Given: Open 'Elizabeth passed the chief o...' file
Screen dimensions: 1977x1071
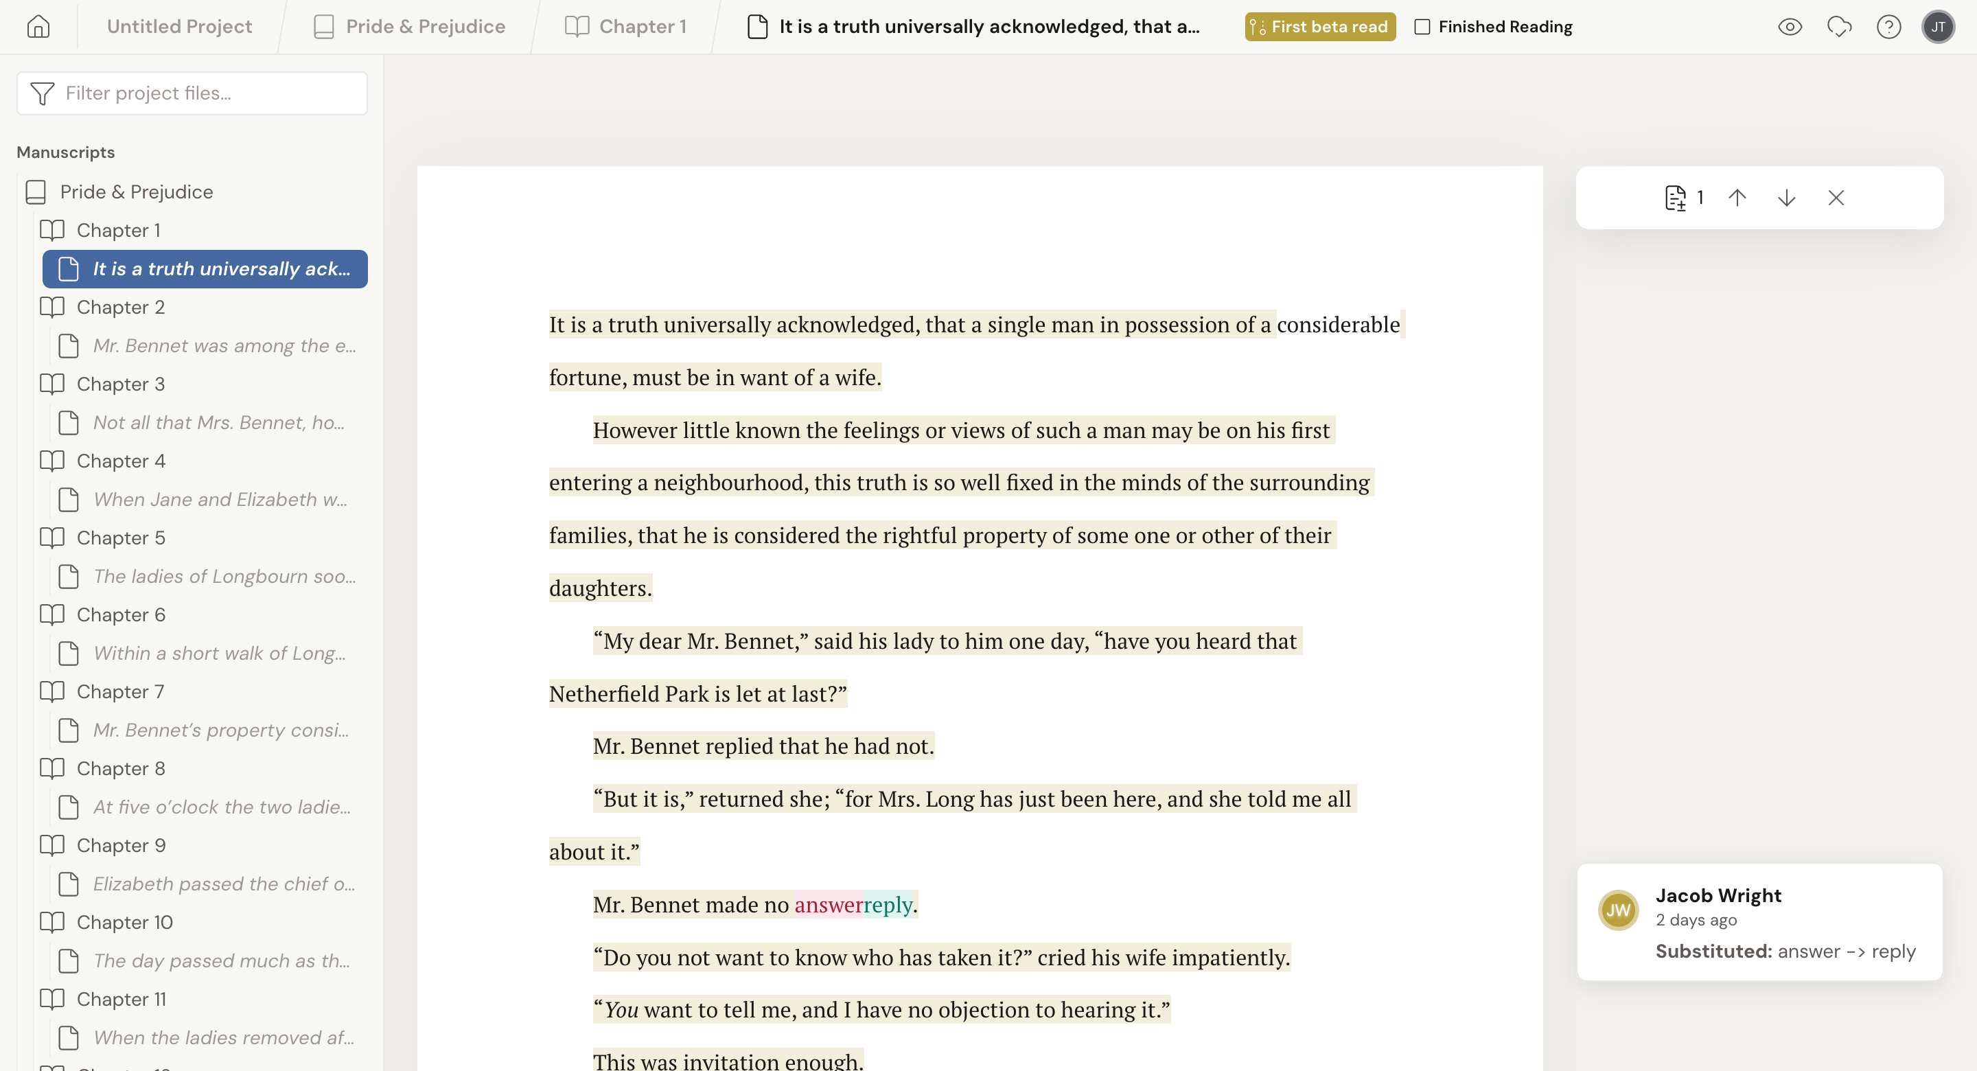Looking at the screenshot, I should coord(224,883).
